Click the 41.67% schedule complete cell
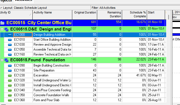This screenshot has width=180, height=105. 135,75
